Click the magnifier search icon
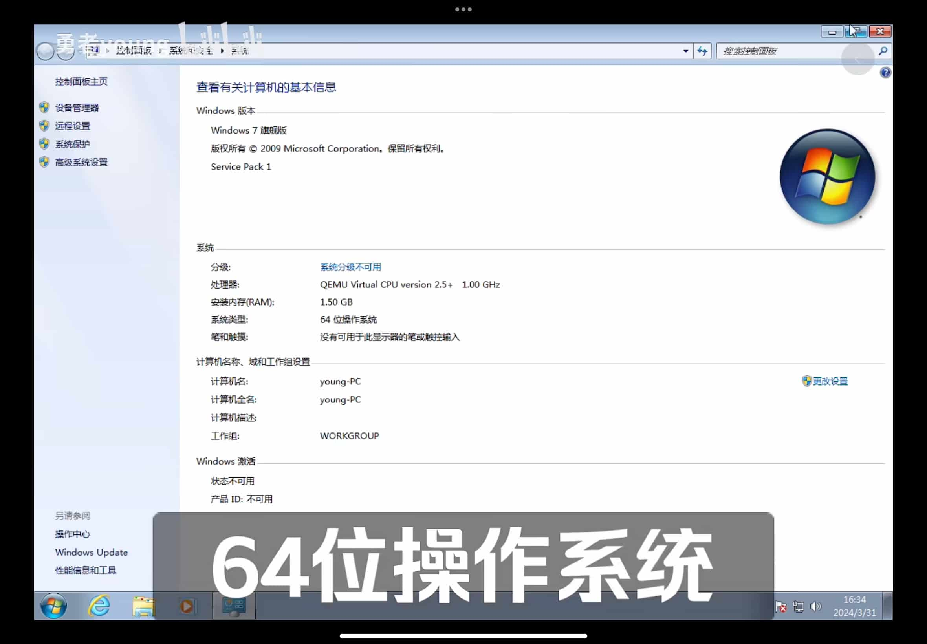This screenshot has height=644, width=927. pyautogui.click(x=883, y=51)
